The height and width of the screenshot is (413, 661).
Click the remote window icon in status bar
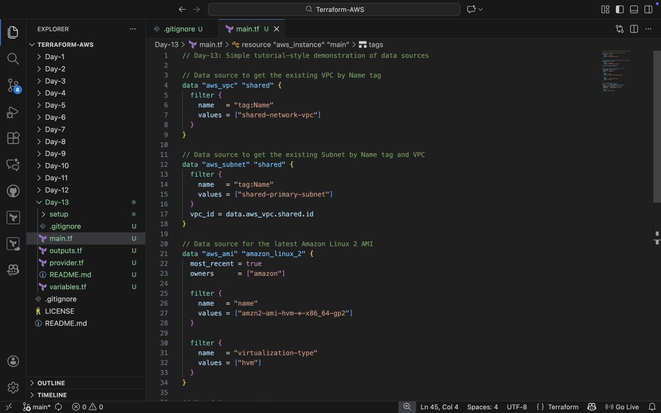click(x=9, y=407)
